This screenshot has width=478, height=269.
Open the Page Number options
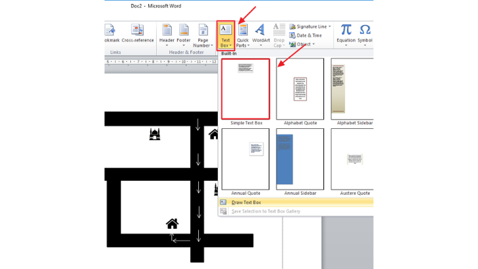pyautogui.click(x=202, y=36)
